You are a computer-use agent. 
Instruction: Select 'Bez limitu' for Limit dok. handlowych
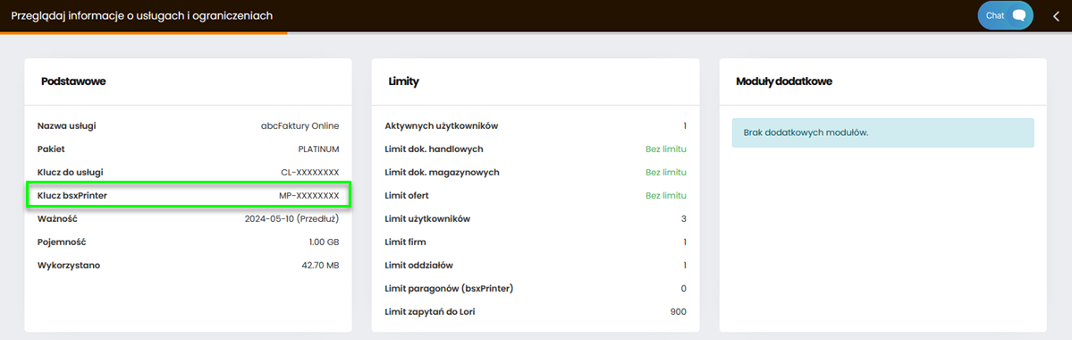tap(666, 149)
